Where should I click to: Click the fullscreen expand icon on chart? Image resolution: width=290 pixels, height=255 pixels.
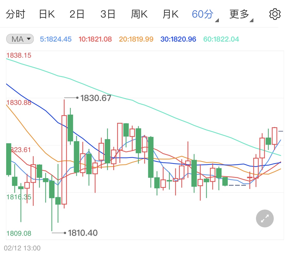[264, 218]
